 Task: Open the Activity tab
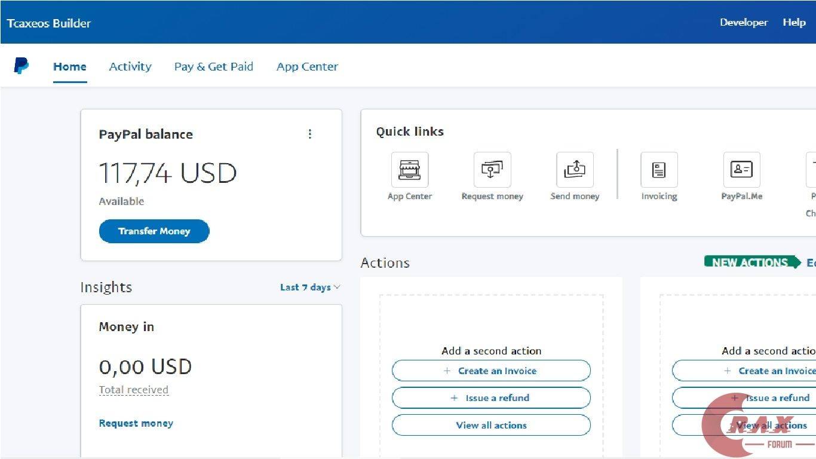[x=130, y=66]
